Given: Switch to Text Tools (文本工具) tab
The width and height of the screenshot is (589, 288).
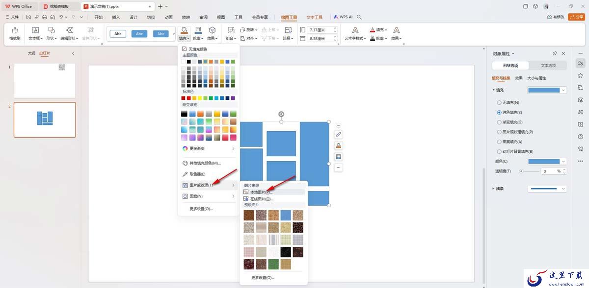Looking at the screenshot, I should [315, 17].
